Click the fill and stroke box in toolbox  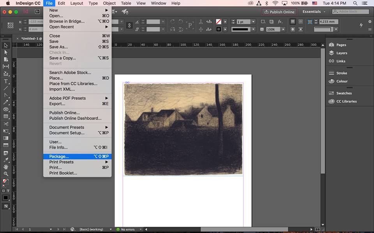click(5, 182)
